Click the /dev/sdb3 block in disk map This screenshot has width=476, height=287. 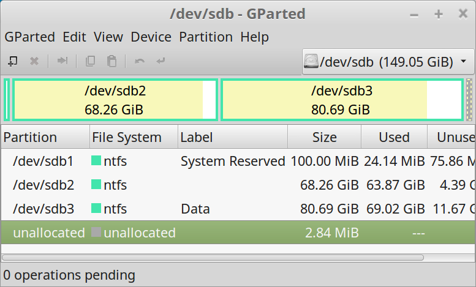[341, 100]
